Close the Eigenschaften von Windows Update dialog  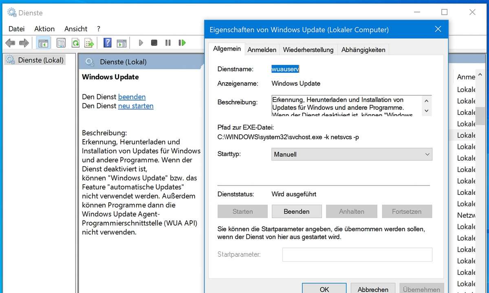(438, 29)
